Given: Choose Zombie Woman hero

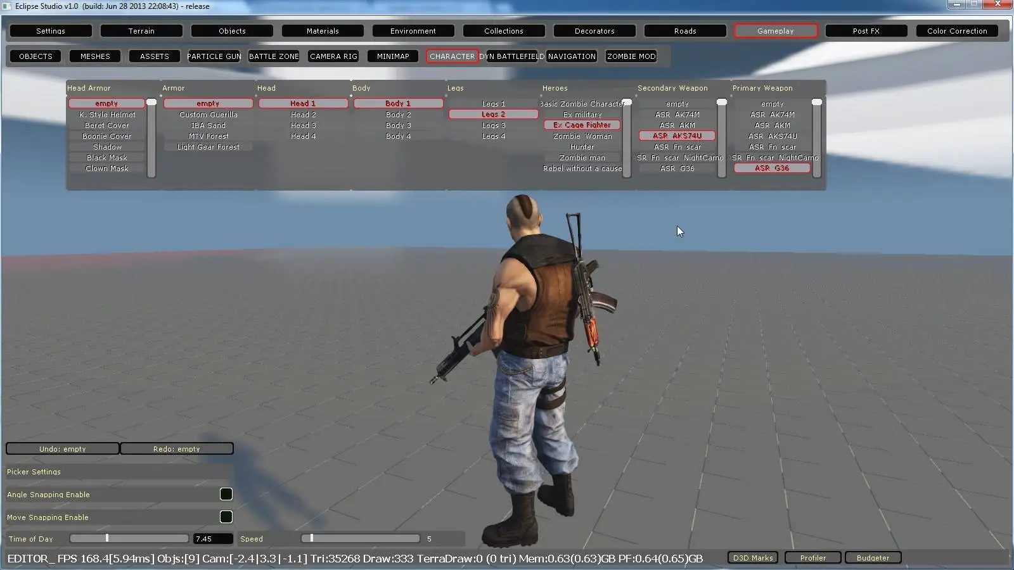Looking at the screenshot, I should [x=582, y=136].
